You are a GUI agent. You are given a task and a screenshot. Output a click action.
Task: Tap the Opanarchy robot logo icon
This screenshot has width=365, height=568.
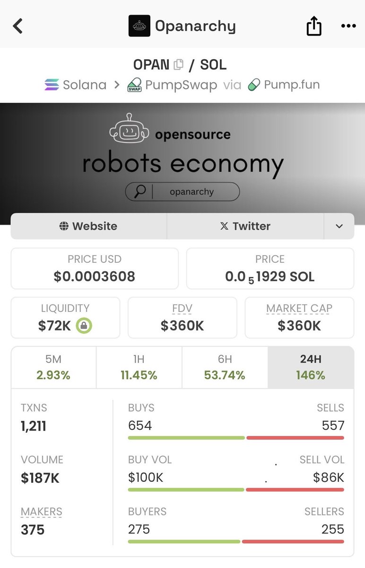pyautogui.click(x=139, y=26)
